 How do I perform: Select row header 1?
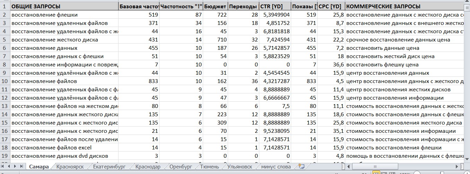tap(5, 6)
